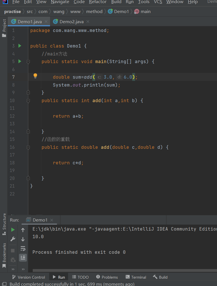This screenshot has height=286, width=217.
Task: Expand more console toolbar actions chevron
Action: (23, 269)
